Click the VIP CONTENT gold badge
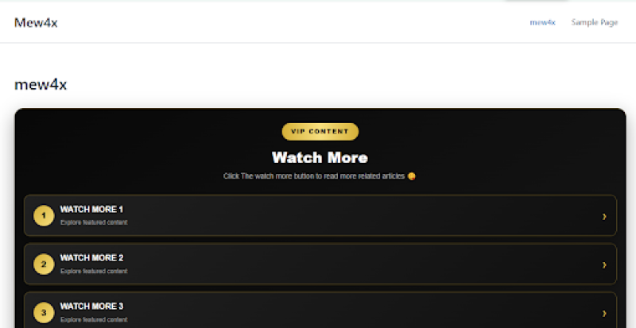Image resolution: width=636 pixels, height=328 pixels. [x=320, y=132]
